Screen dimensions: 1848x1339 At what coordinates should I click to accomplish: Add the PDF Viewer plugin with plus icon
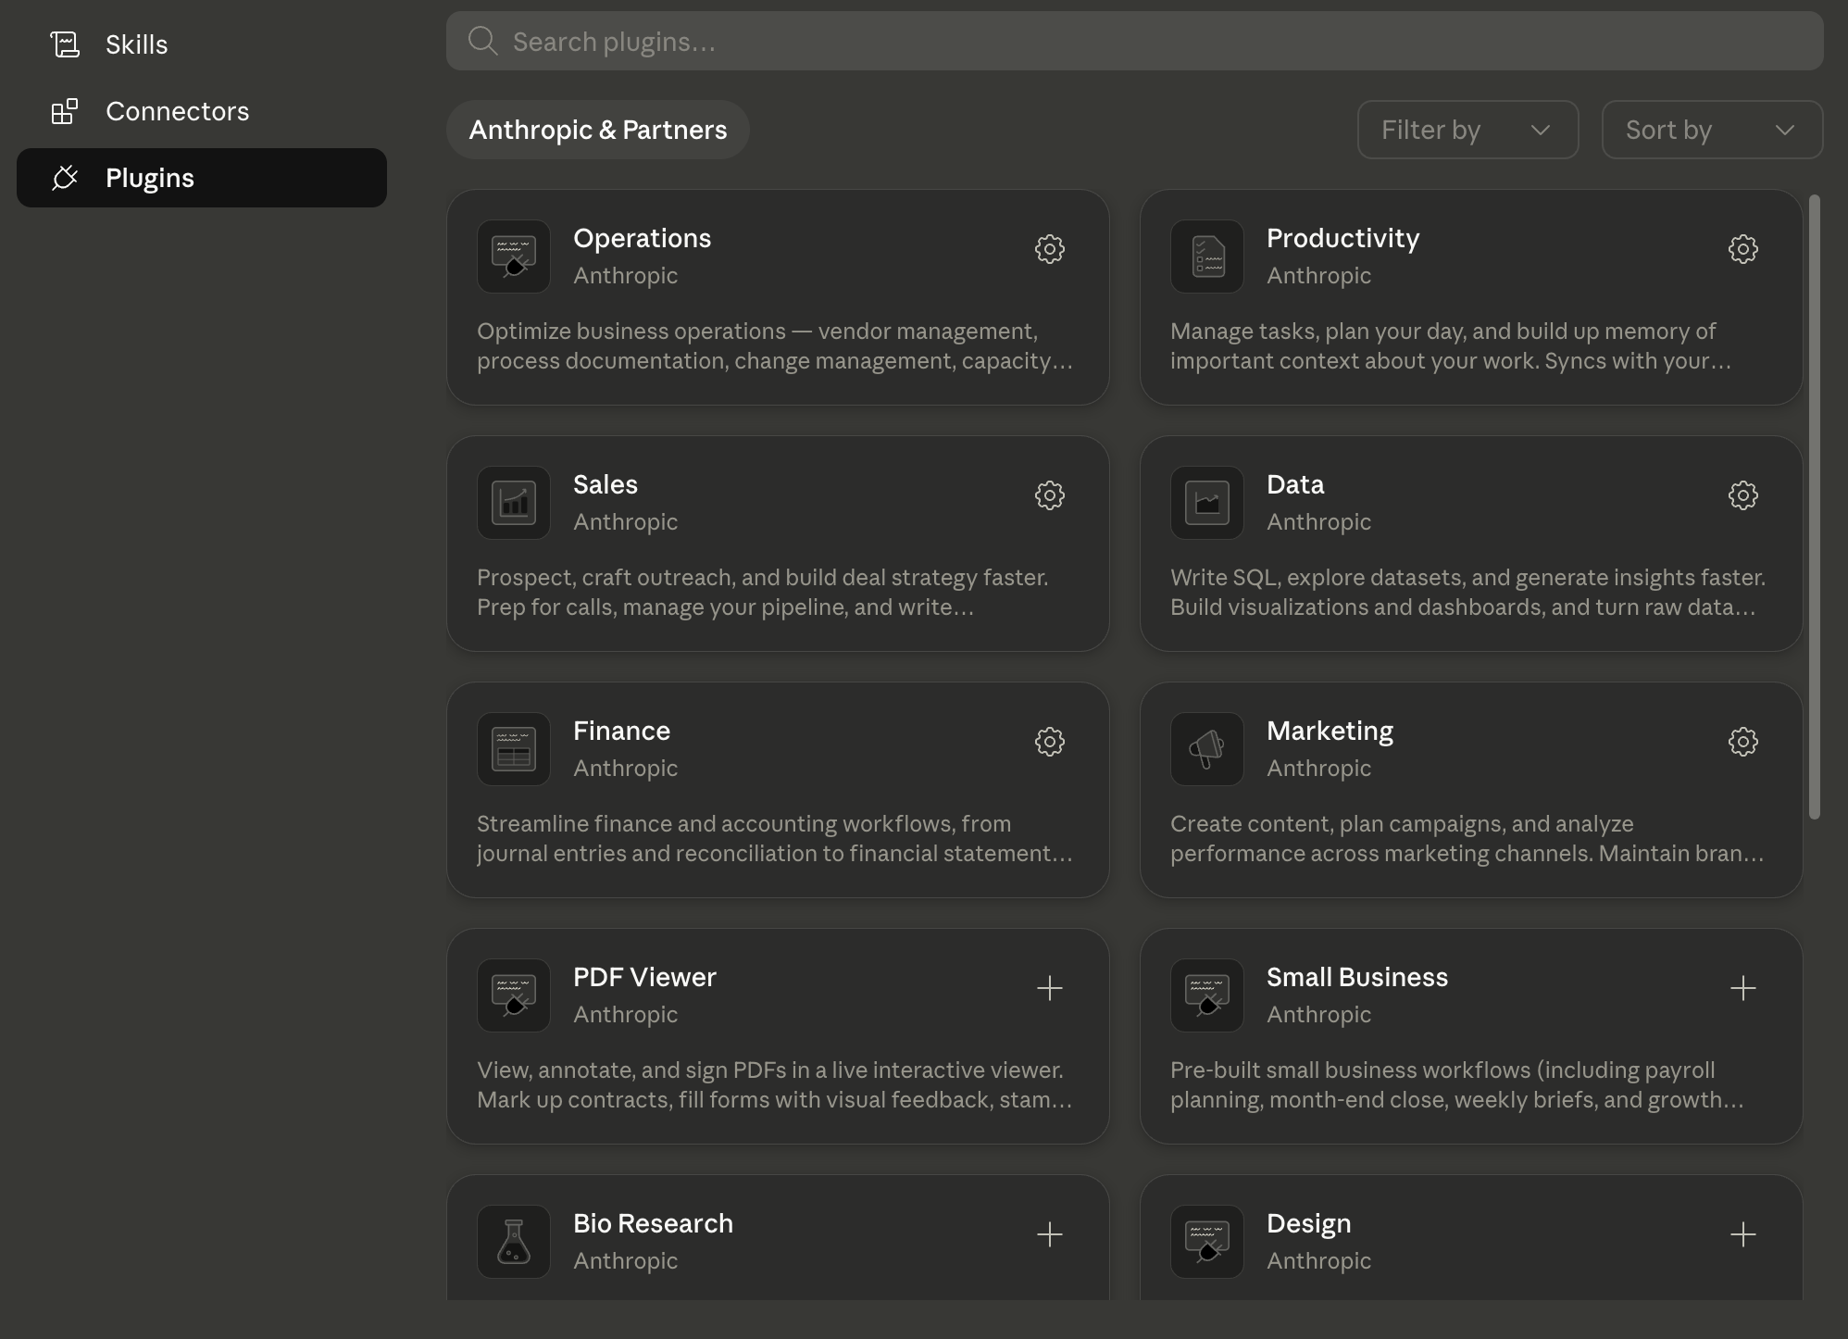[1049, 988]
